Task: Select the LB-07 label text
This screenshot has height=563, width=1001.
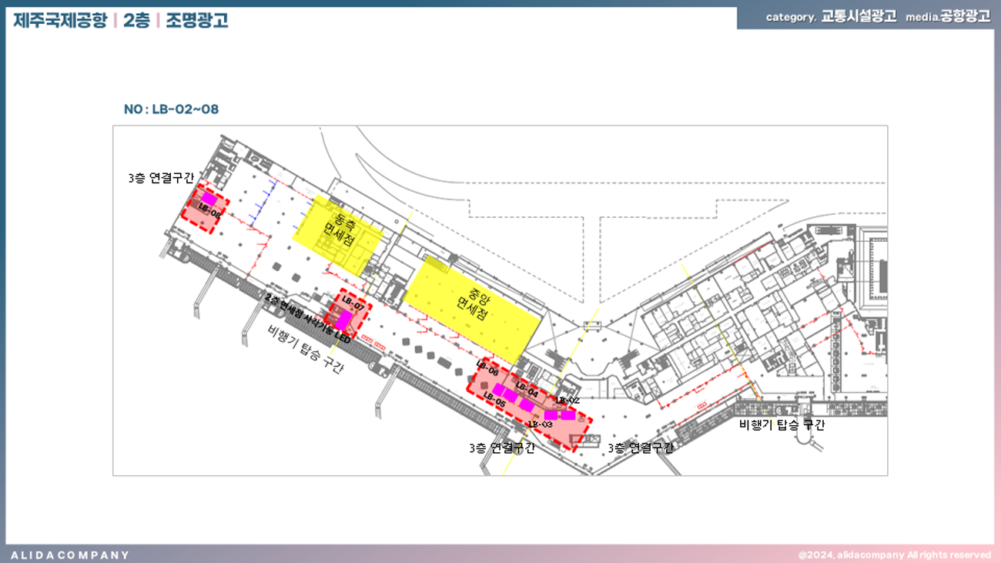Action: 353,303
